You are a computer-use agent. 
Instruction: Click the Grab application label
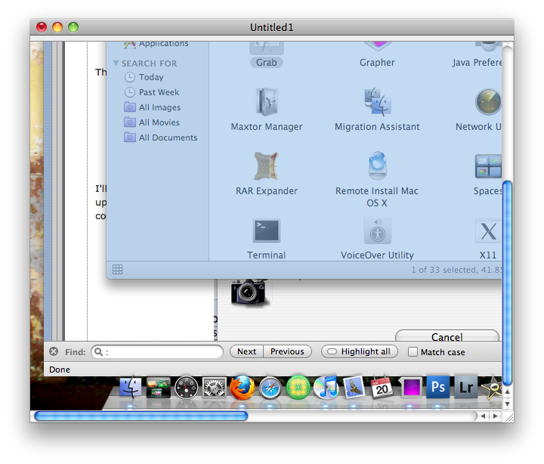[x=267, y=63]
